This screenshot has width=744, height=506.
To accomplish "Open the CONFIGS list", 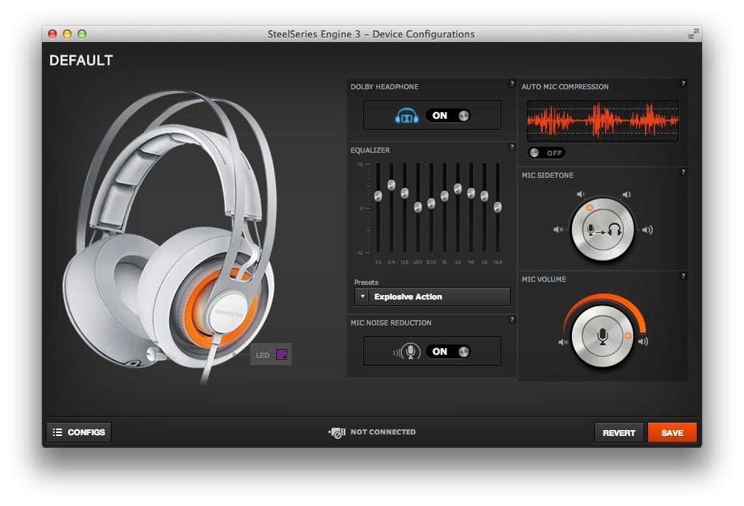I will 79,432.
